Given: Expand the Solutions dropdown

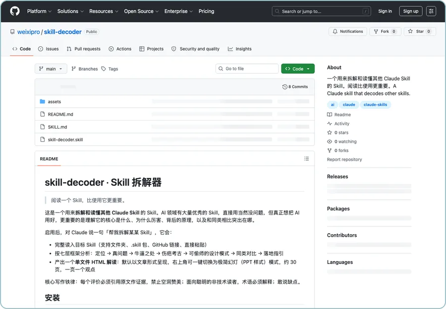Looking at the screenshot, I should [x=70, y=11].
